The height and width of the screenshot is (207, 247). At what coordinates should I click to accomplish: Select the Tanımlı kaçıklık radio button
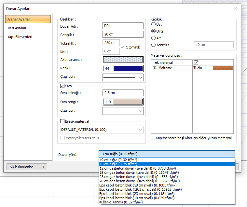pos(153,45)
